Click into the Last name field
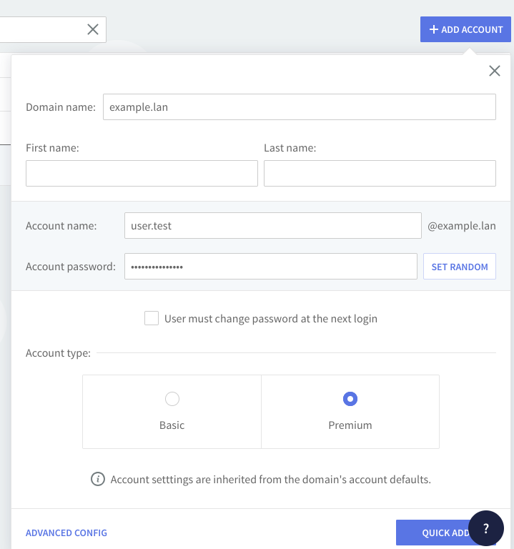Image resolution: width=514 pixels, height=549 pixels. tap(380, 173)
